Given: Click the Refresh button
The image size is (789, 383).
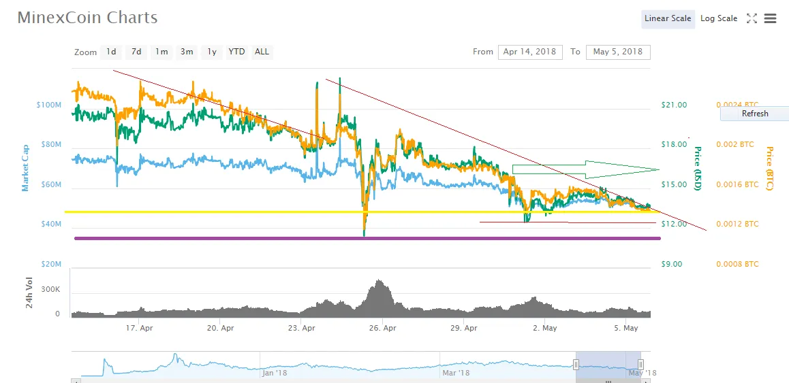Looking at the screenshot, I should point(755,114).
